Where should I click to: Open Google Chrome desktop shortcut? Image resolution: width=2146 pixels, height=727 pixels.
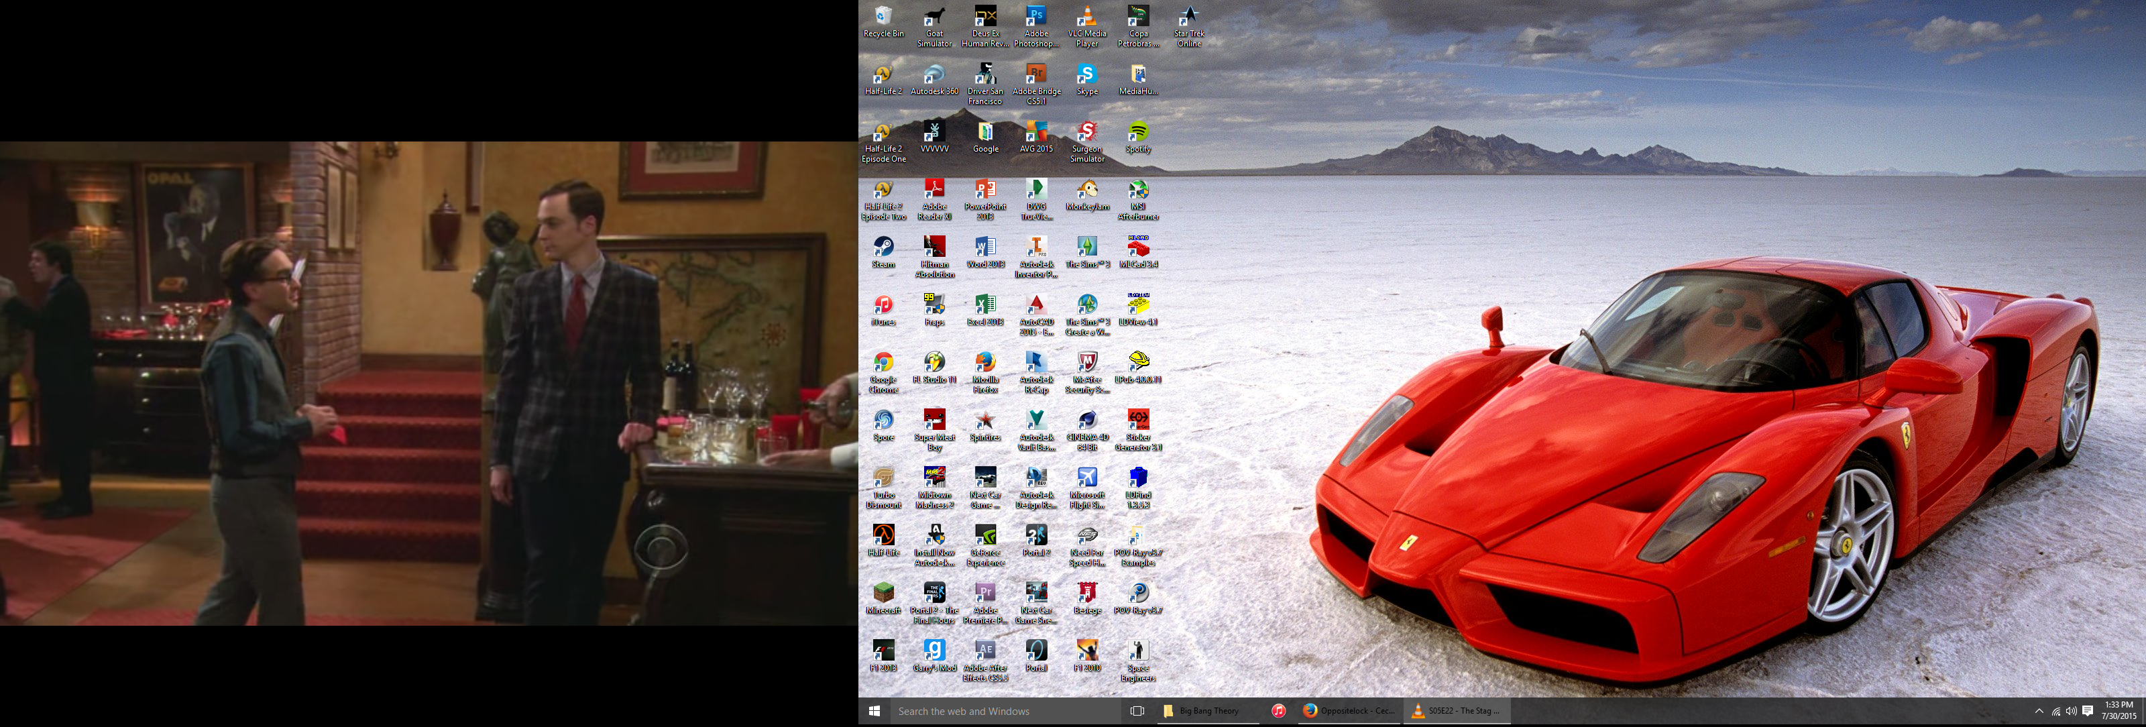(883, 372)
